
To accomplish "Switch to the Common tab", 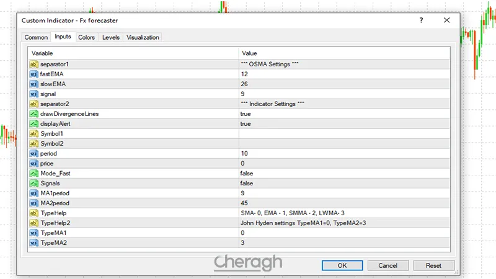I will (36, 38).
